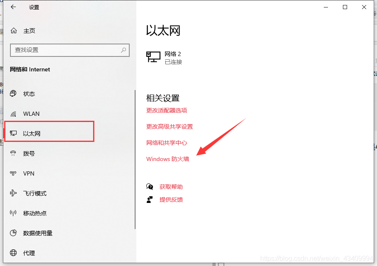Click the Wi-Fi icon beside WLAN
The image size is (377, 266).
click(13, 114)
